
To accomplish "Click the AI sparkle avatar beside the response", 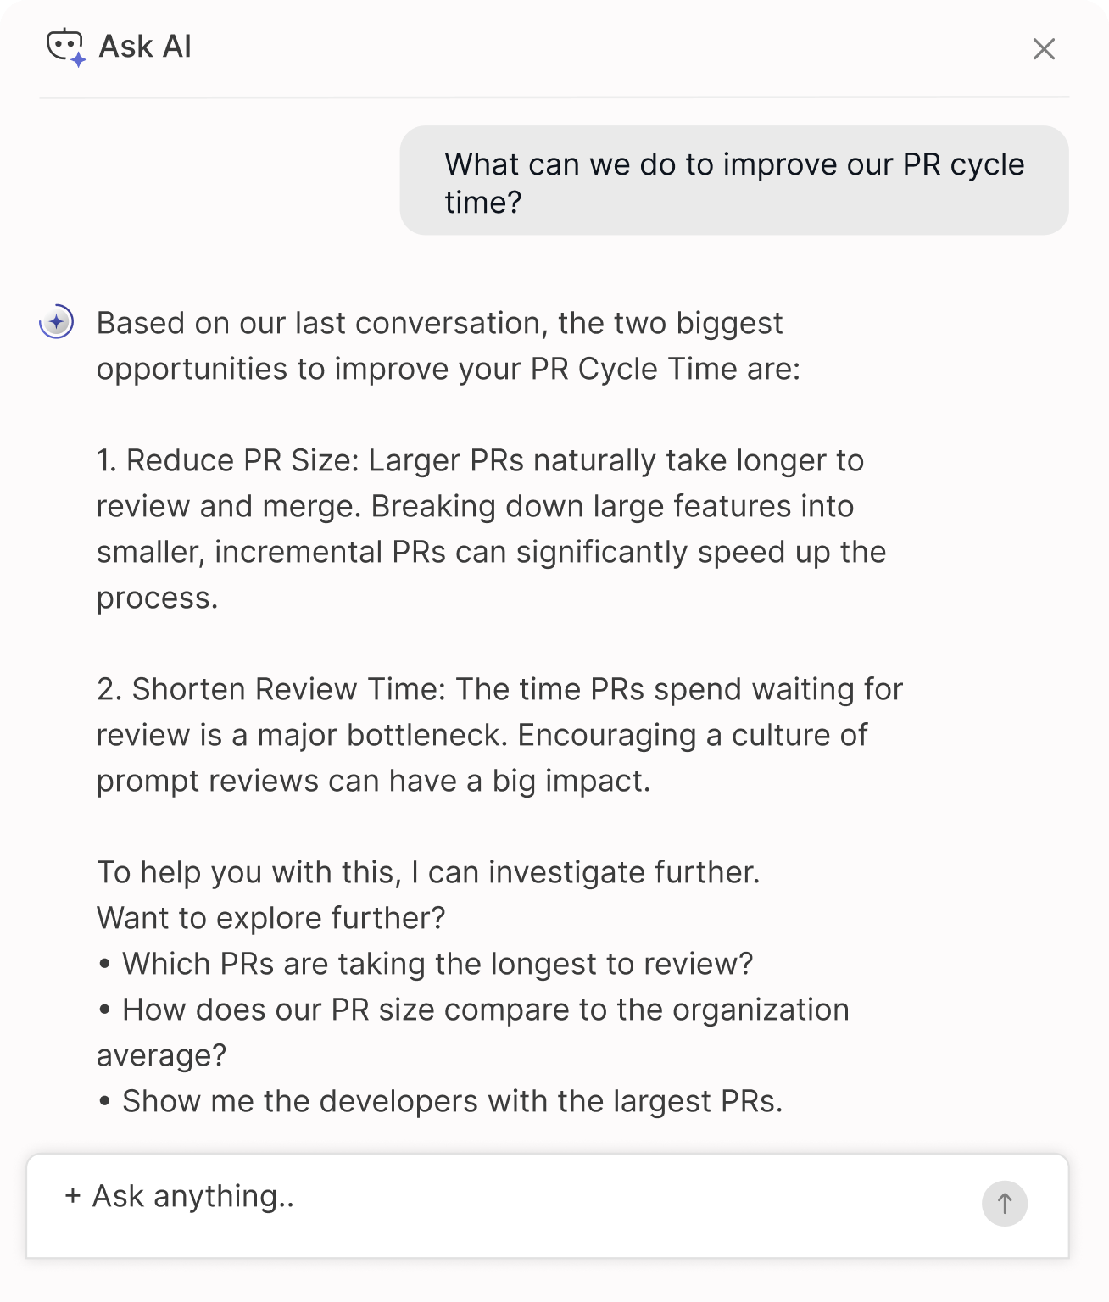I will [57, 322].
